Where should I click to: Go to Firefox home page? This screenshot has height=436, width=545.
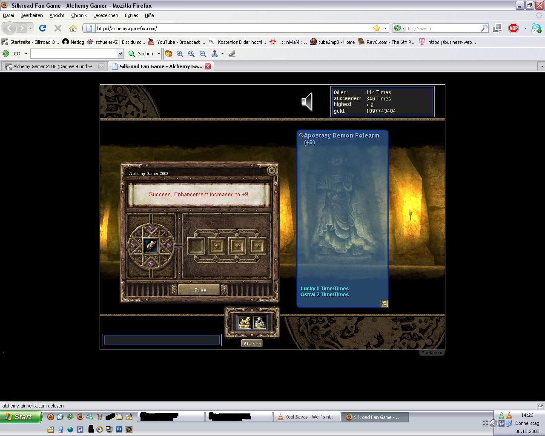coord(73,28)
